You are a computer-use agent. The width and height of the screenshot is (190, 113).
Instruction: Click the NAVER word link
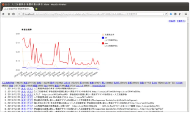[179, 83]
